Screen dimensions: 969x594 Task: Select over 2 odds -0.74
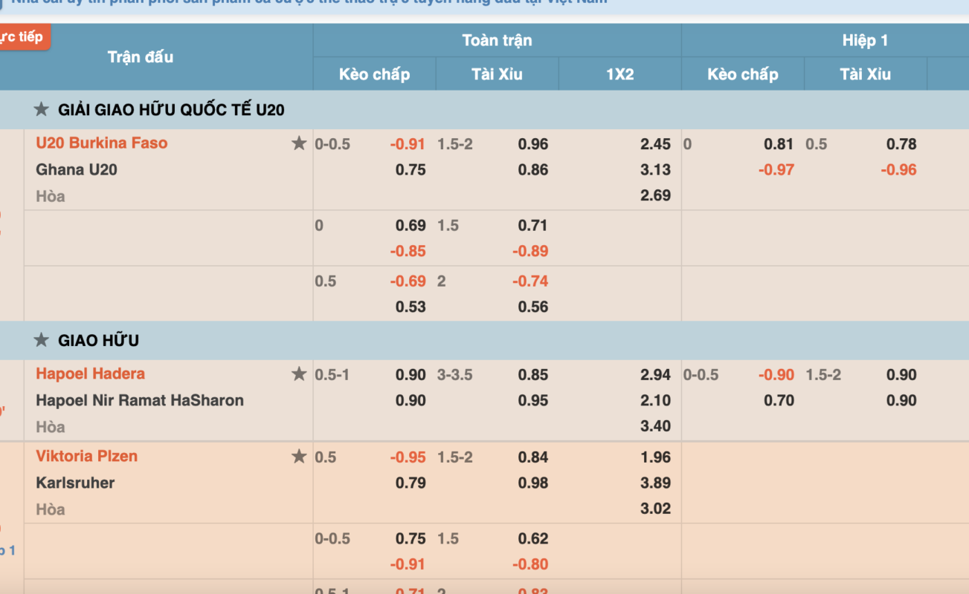[530, 281]
